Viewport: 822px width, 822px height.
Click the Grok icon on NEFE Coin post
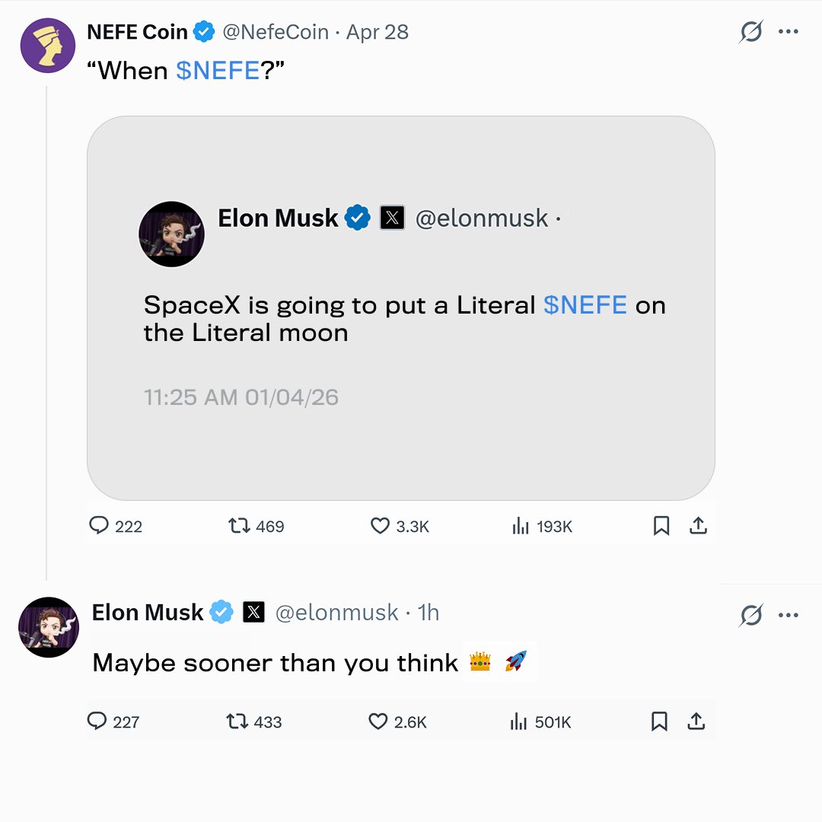coord(751,31)
